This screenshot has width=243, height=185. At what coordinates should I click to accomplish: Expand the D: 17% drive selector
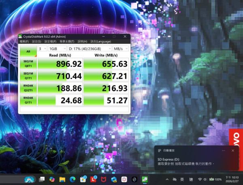(x=90, y=49)
